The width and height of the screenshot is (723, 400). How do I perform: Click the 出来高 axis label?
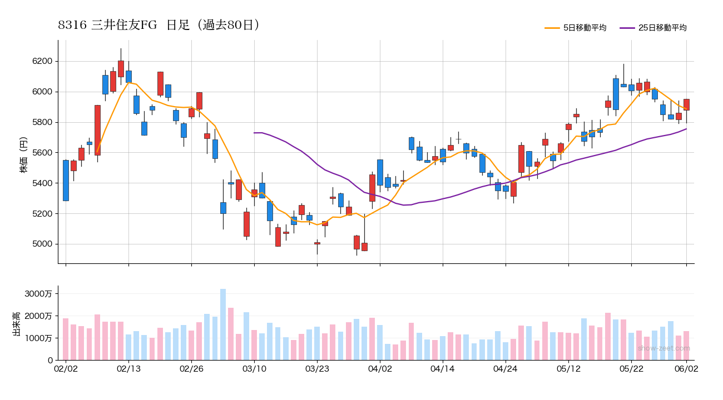16,323
